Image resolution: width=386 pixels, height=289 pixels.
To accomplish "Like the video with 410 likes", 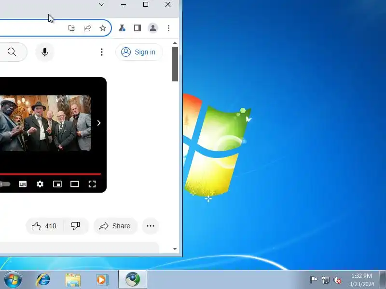I will 44,226.
